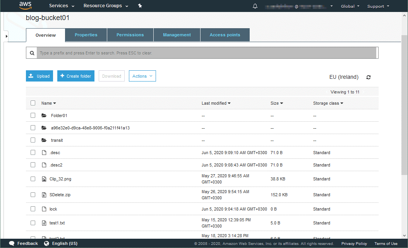Open the account user dropdown
Image resolution: width=408 pixels, height=248 pixels.
pos(299,6)
